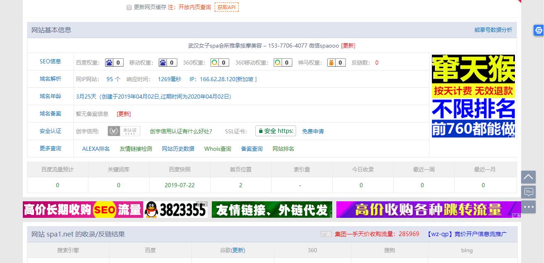Click the response time 1269毫秒
Image resolution: width=544 pixels, height=263 pixels.
pyautogui.click(x=169, y=79)
